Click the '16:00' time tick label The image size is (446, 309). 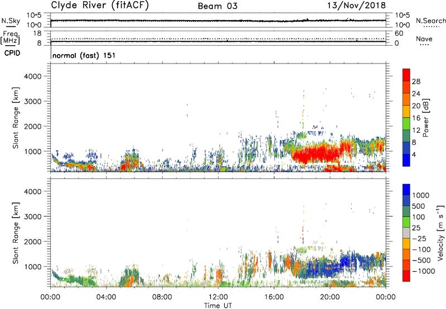[x=274, y=297]
